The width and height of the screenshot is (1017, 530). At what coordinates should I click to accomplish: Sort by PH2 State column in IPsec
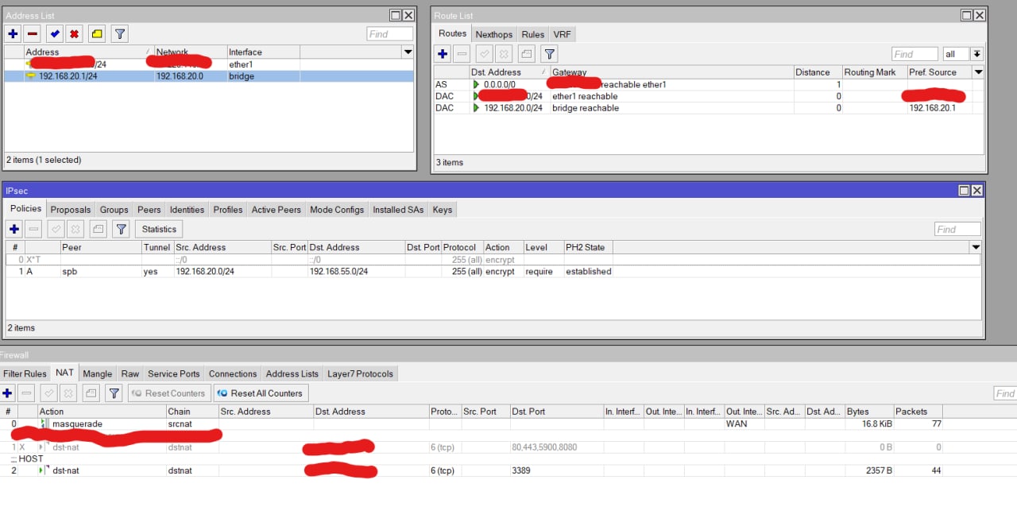coord(586,247)
